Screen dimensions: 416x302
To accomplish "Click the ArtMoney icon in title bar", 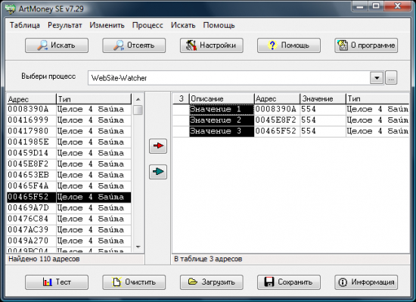I will [11, 9].
